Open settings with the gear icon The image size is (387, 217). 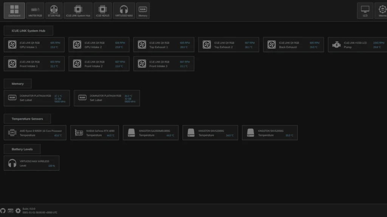pos(18,211)
